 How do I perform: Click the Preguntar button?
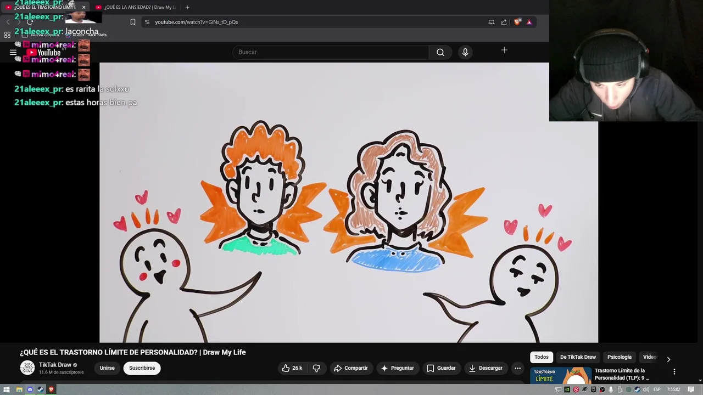coord(397,368)
